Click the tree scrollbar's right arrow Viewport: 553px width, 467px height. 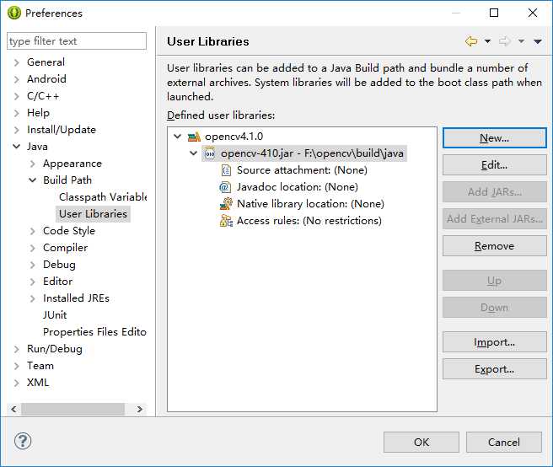(140, 409)
